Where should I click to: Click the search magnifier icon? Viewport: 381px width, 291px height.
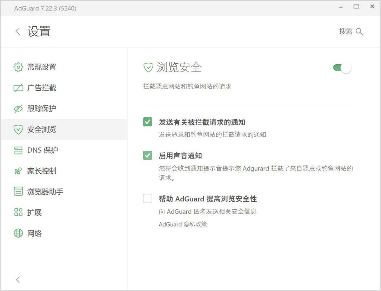tap(359, 32)
